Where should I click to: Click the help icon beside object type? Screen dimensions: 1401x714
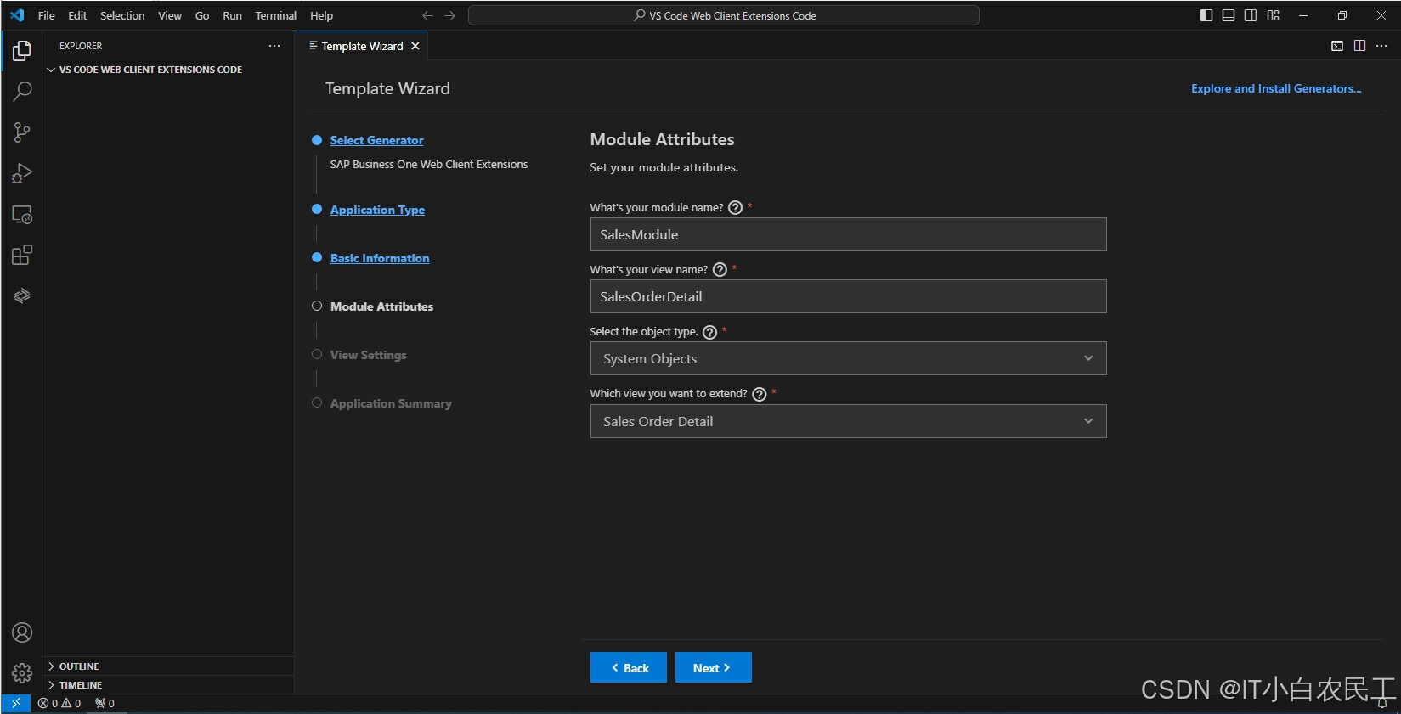click(710, 332)
